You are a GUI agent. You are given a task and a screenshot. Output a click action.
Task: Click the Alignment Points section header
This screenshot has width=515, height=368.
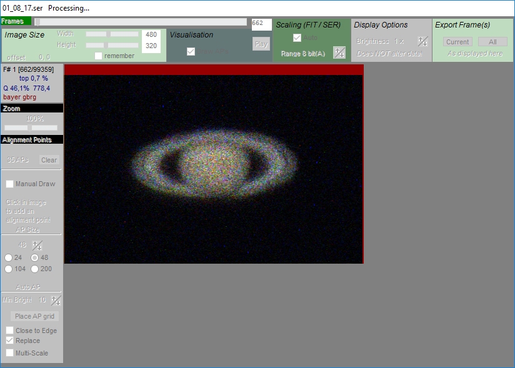32,139
